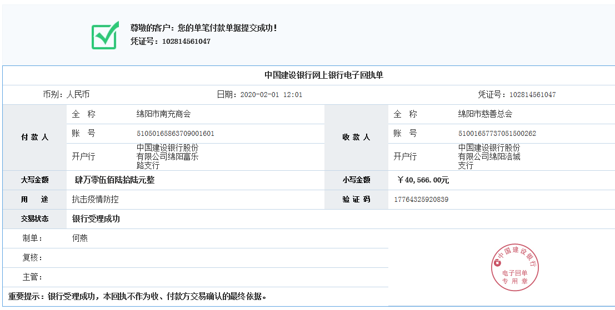Click the 复核 label
This screenshot has height=310, width=615.
32,257
